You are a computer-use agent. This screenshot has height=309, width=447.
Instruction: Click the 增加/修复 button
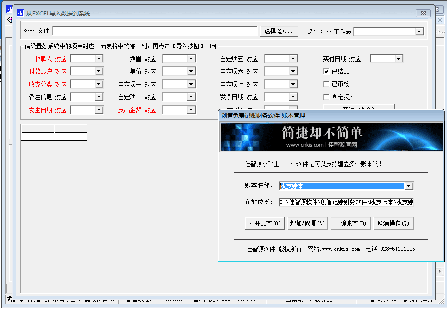tap(307, 223)
